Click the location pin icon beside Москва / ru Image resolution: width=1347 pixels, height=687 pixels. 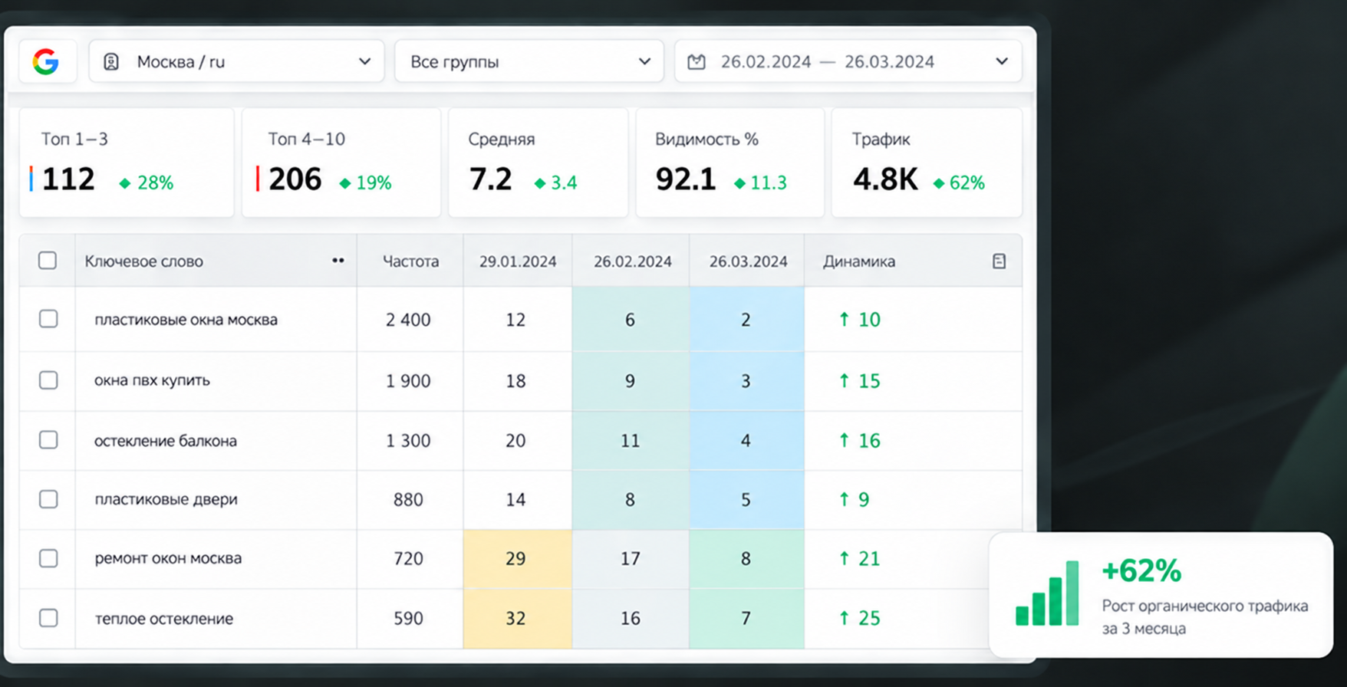(111, 62)
